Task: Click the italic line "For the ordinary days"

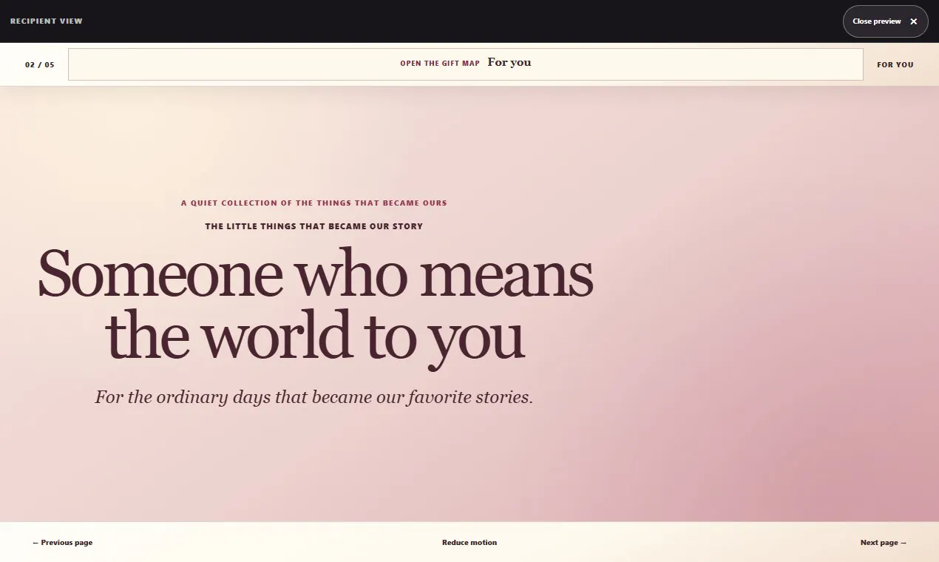Action: 314,397
